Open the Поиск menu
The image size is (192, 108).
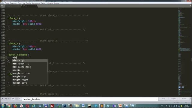coord(19,3)
